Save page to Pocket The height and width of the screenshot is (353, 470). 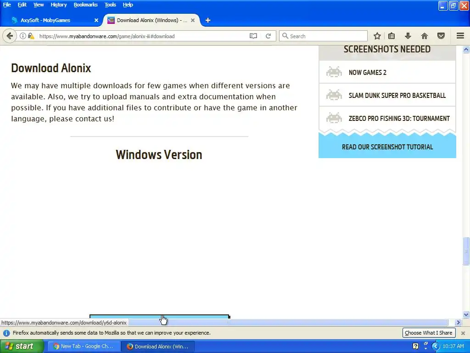click(441, 36)
